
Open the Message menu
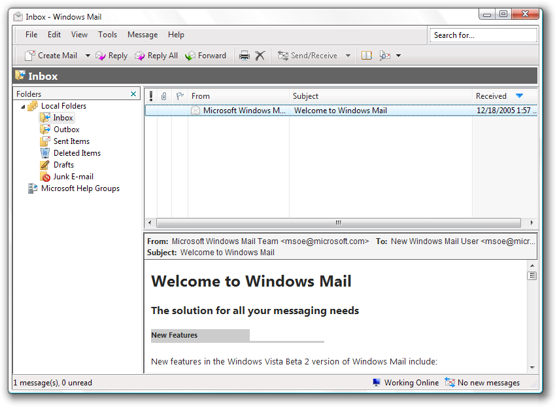pyautogui.click(x=143, y=35)
